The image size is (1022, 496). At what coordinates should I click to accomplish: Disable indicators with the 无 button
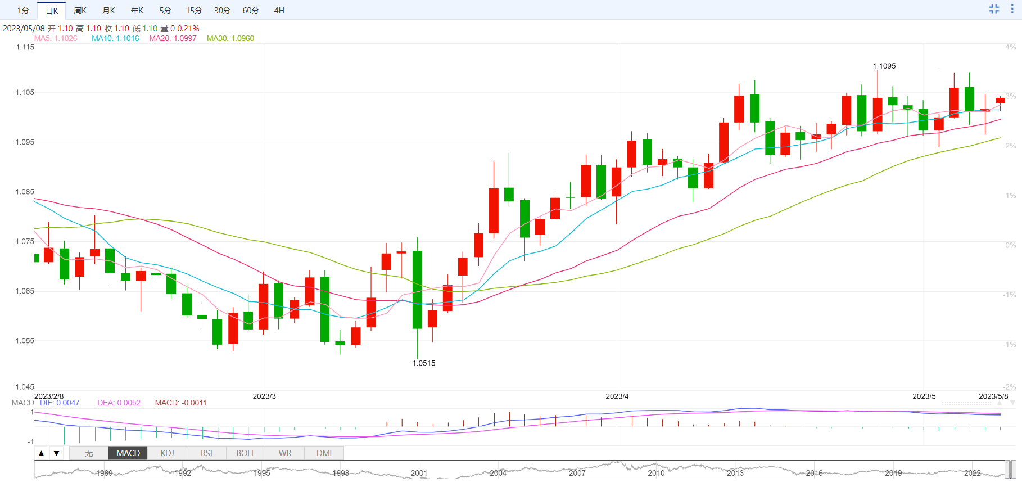[x=89, y=453]
